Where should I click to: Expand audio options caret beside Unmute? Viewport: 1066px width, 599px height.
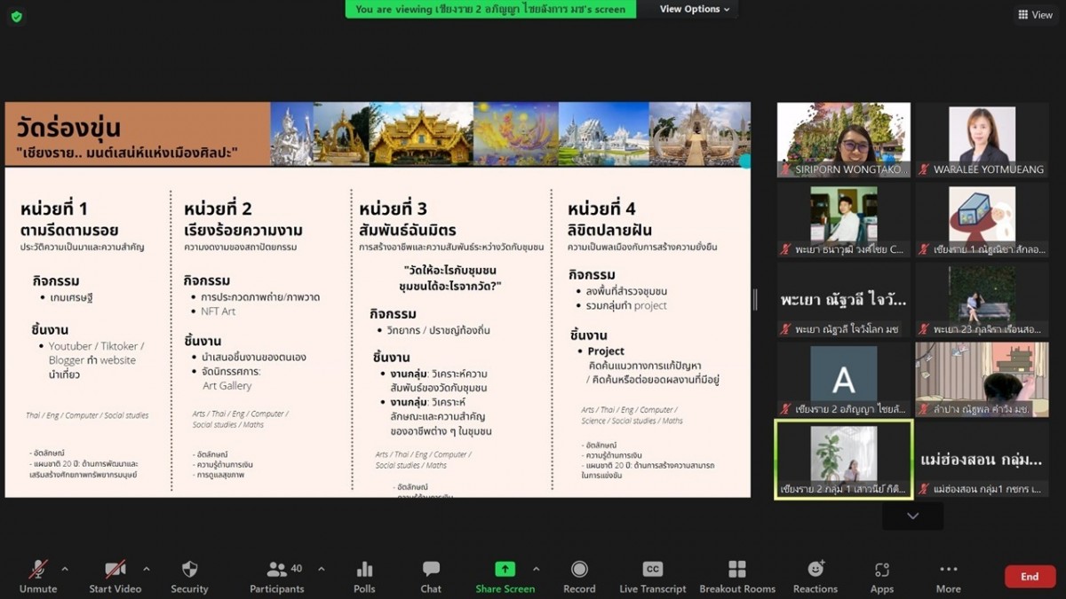[x=64, y=569]
